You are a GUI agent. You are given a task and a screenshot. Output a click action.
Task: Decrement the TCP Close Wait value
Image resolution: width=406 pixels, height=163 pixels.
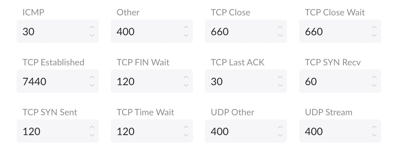pos(374,35)
